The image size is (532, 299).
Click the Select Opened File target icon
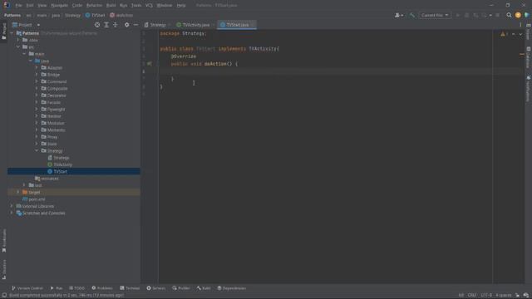pyautogui.click(x=97, y=25)
